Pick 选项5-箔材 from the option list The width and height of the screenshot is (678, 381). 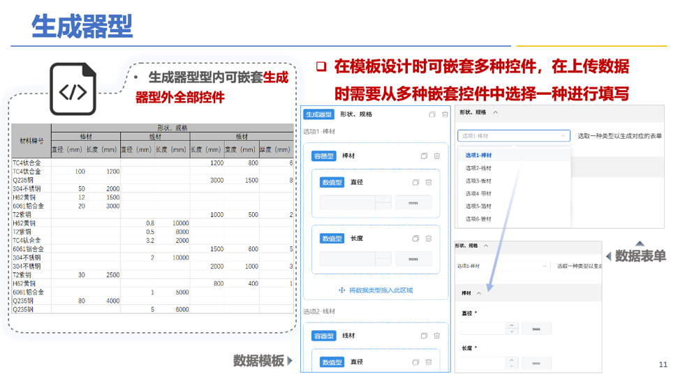coord(478,206)
